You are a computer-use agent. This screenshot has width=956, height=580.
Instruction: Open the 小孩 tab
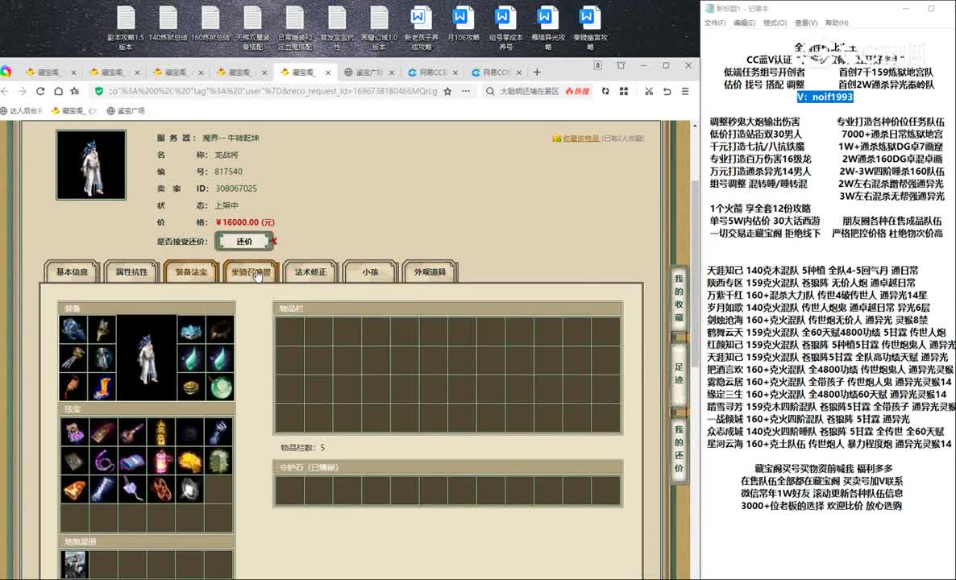[x=371, y=271]
